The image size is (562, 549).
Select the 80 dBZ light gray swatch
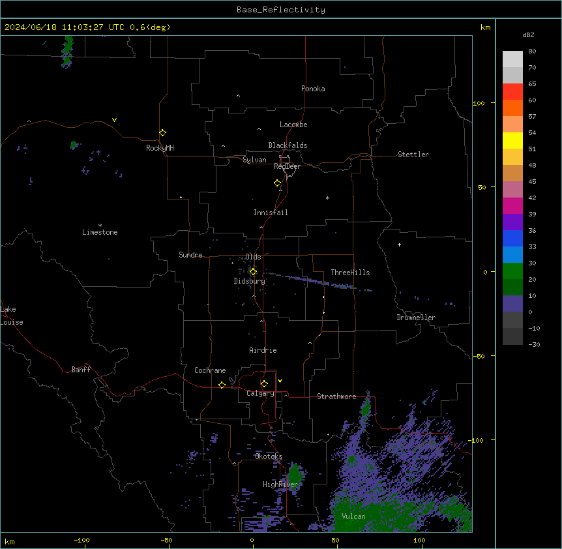click(x=512, y=59)
